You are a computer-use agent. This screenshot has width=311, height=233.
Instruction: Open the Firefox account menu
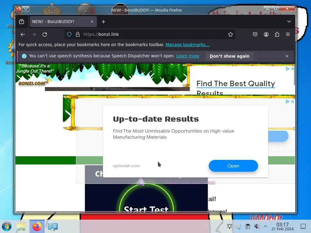point(266,35)
